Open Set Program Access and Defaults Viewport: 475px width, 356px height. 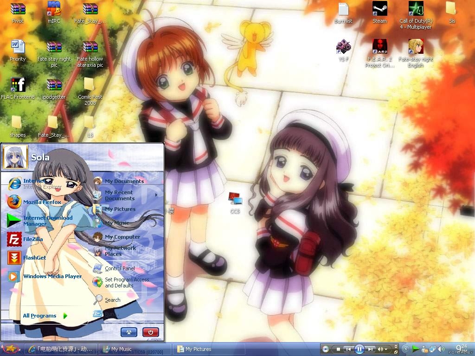[121, 282]
